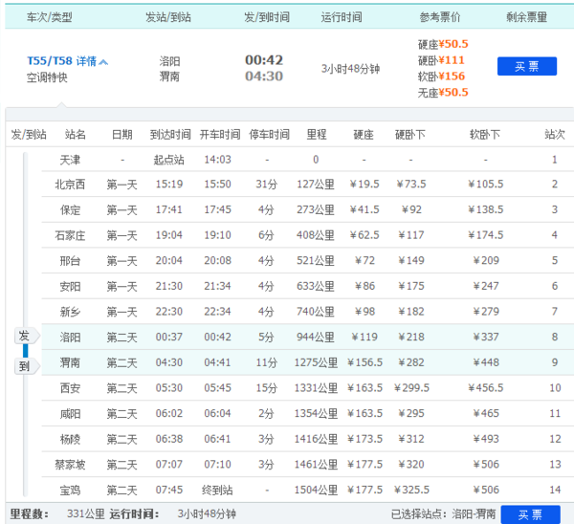Choose 石家庄 station in stop list
The width and height of the screenshot is (574, 524).
tap(71, 234)
